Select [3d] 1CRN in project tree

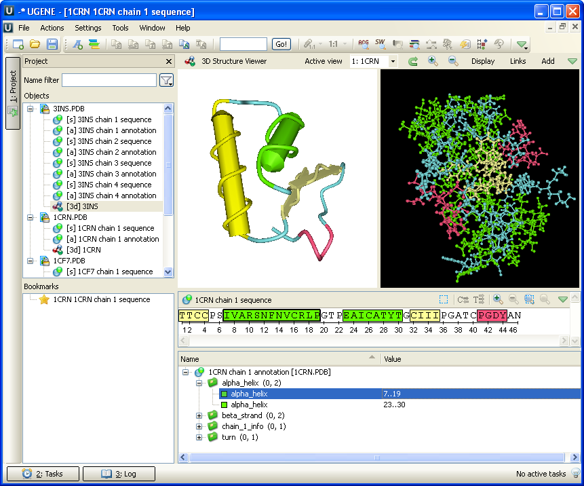pos(83,250)
